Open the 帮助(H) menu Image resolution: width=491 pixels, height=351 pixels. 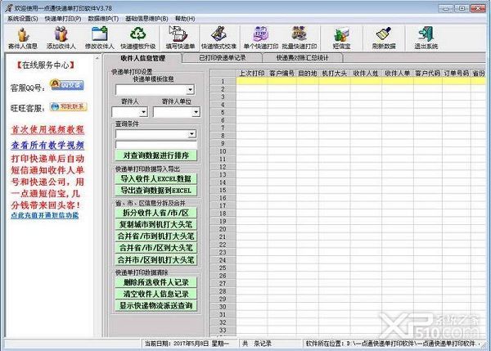pyautogui.click(x=185, y=19)
